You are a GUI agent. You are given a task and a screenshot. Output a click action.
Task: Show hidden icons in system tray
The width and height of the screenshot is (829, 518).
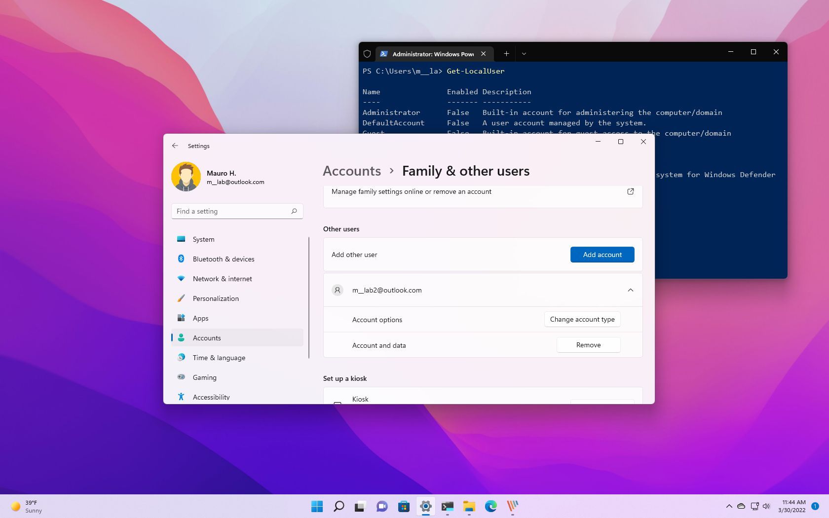tap(729, 506)
